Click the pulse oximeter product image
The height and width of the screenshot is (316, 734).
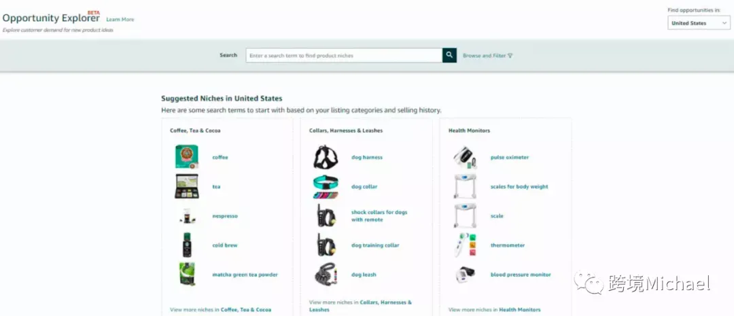(x=465, y=157)
